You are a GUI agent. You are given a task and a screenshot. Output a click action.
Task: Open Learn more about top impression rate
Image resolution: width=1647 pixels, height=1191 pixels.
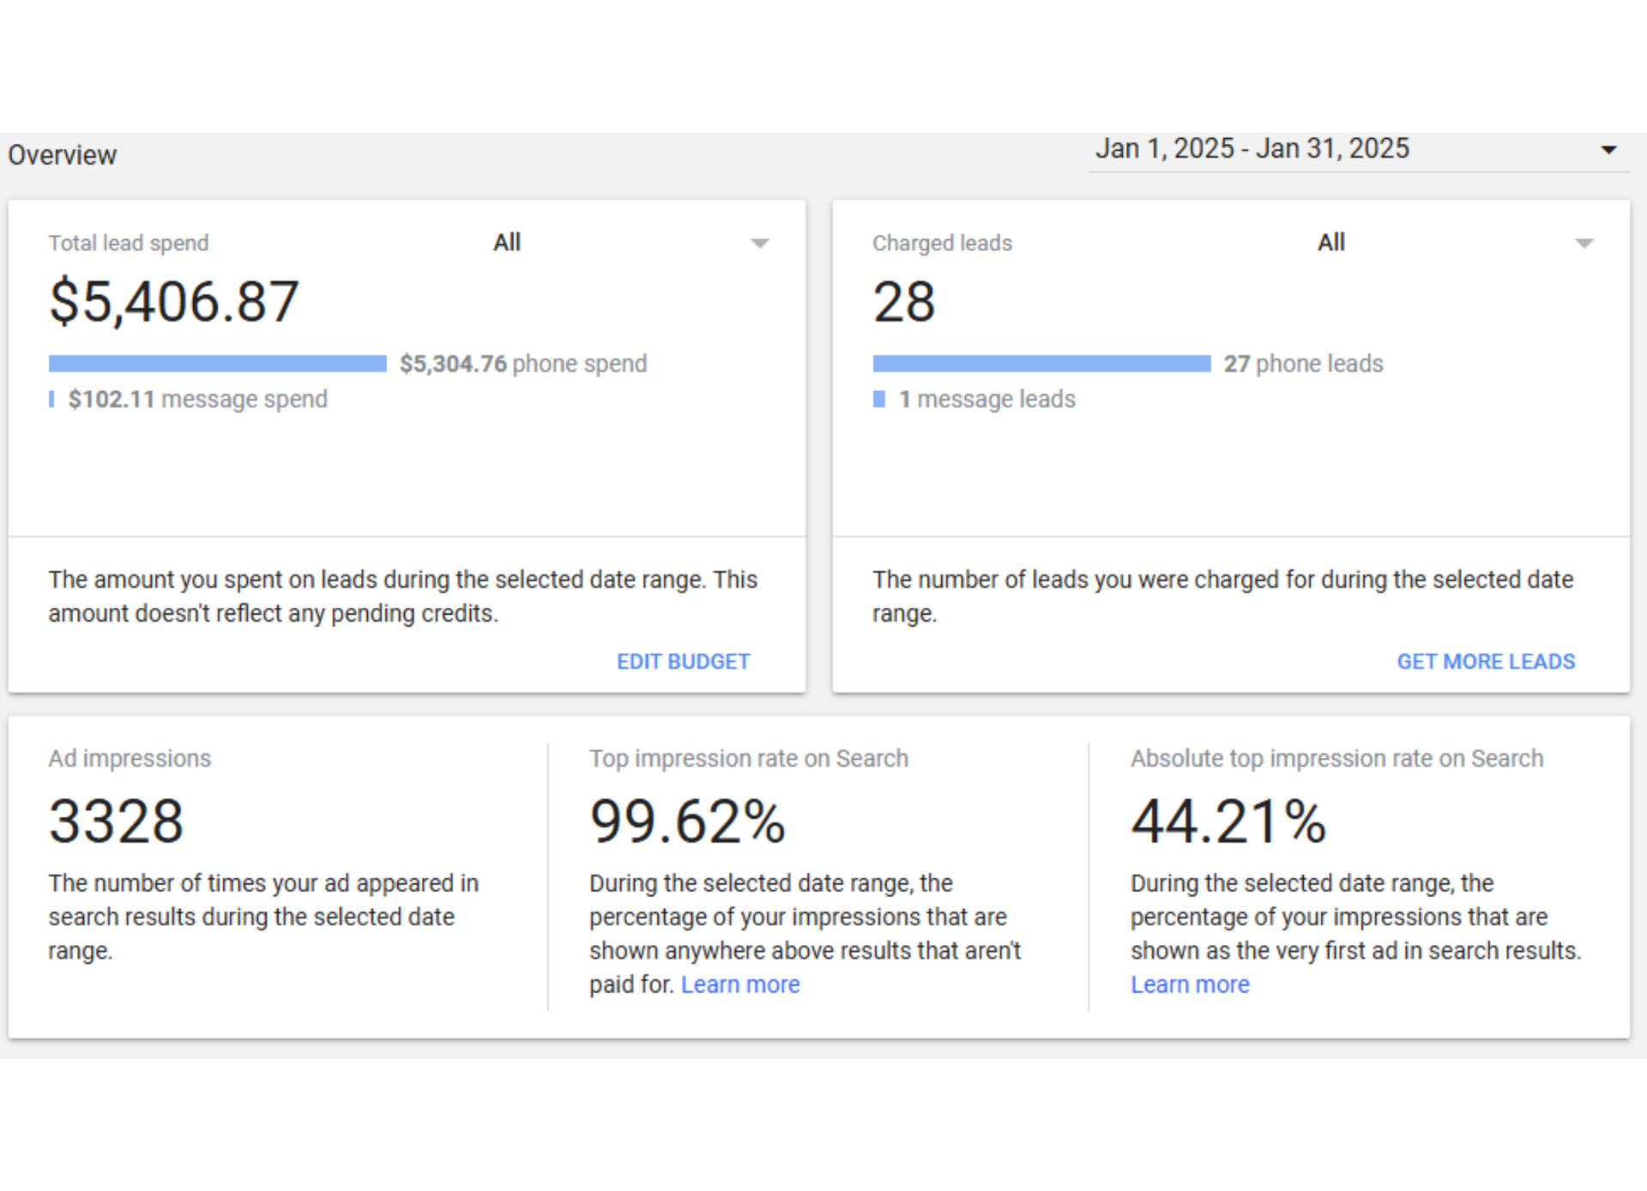coord(739,983)
